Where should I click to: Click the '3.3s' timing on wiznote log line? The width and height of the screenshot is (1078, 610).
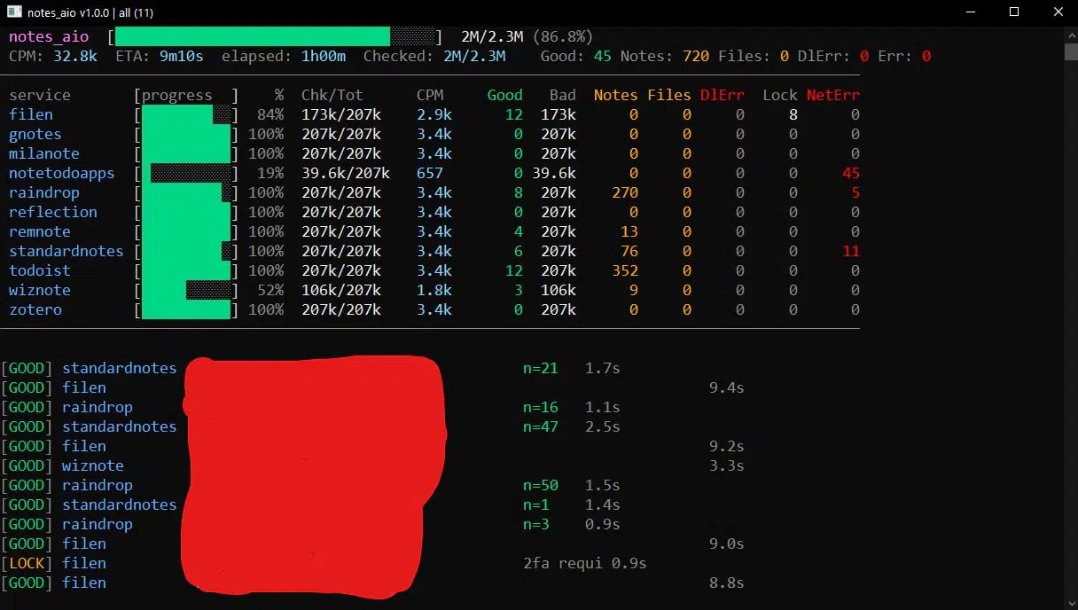pyautogui.click(x=727, y=465)
